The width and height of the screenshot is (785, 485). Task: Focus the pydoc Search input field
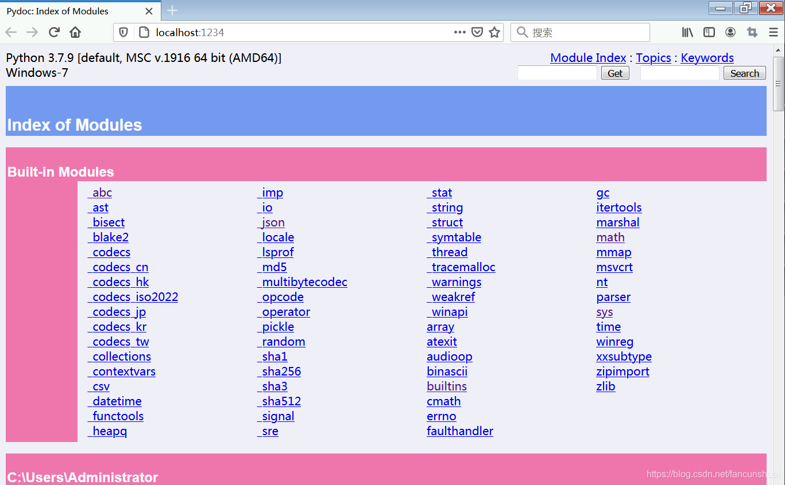[x=680, y=73]
